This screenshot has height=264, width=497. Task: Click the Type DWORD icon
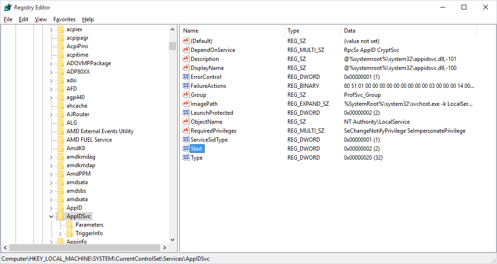[x=186, y=157]
